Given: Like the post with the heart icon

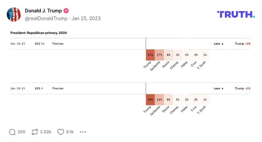Looking at the screenshot, I should click(61, 132).
